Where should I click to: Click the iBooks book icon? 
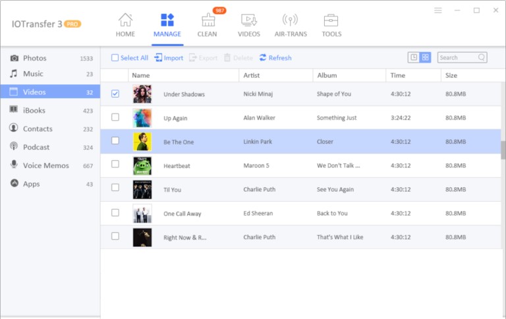14,109
